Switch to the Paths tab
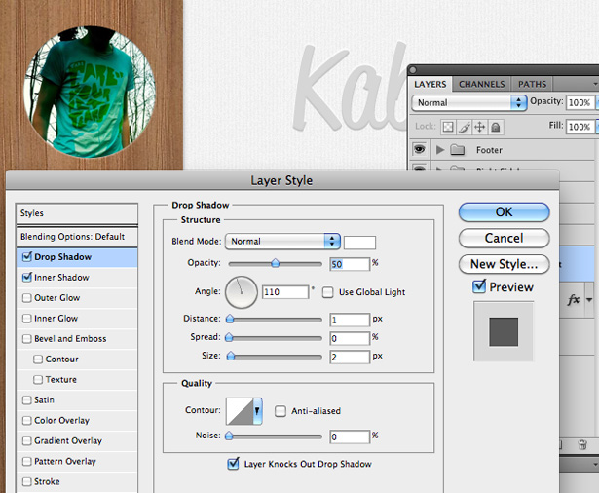Viewport: 599px width, 493px height. pos(532,84)
